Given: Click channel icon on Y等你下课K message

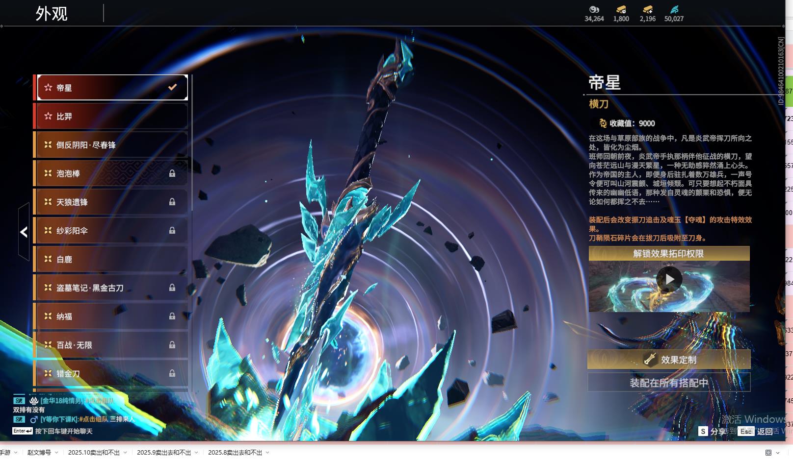Looking at the screenshot, I should [19, 419].
